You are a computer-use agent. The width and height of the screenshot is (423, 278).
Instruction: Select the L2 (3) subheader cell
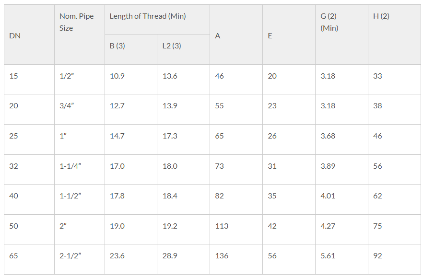(x=183, y=49)
